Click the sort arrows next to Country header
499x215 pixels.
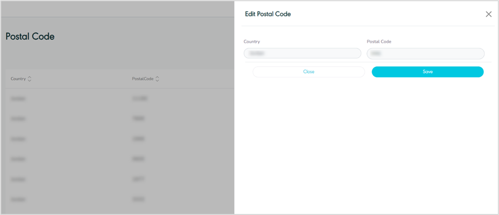click(30, 79)
